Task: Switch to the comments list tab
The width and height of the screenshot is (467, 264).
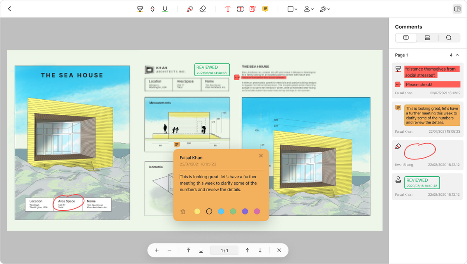Action: pyautogui.click(x=406, y=38)
